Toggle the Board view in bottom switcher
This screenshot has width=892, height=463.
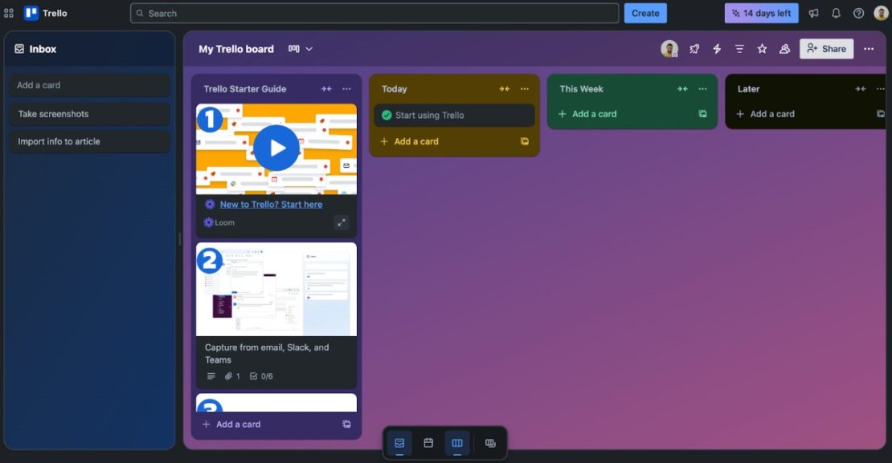pos(457,443)
